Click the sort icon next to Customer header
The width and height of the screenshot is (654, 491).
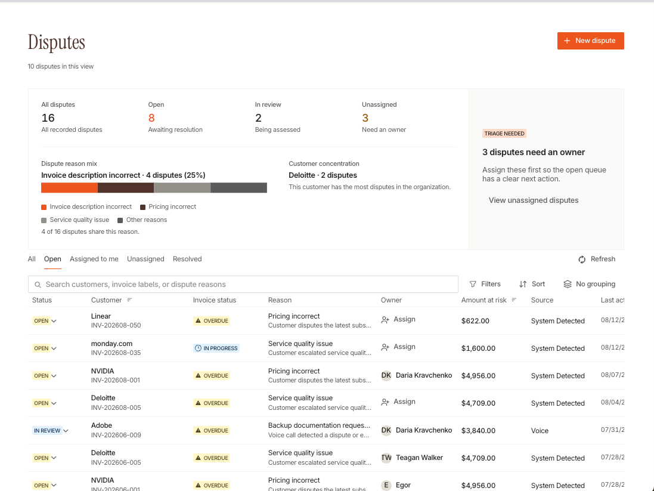[129, 299]
